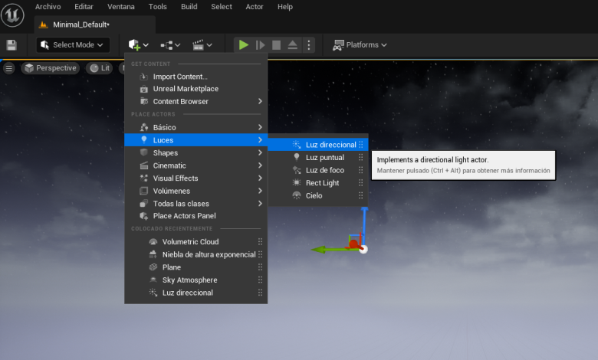Select the Luces category entry
This screenshot has height=360, width=598.
click(196, 140)
